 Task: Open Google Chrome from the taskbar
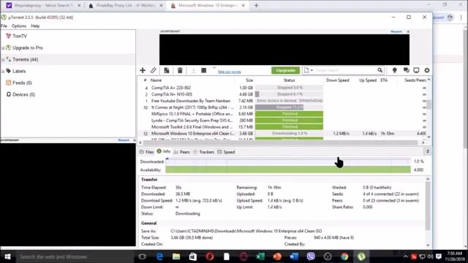344,256
